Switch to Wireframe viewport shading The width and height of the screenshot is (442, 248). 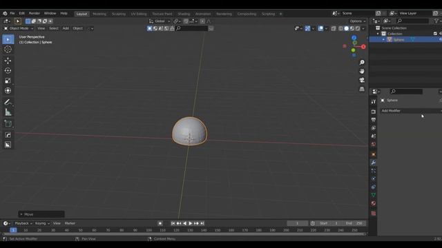pyautogui.click(x=340, y=28)
